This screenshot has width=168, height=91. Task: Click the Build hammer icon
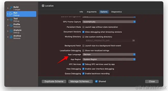coord(11,8)
